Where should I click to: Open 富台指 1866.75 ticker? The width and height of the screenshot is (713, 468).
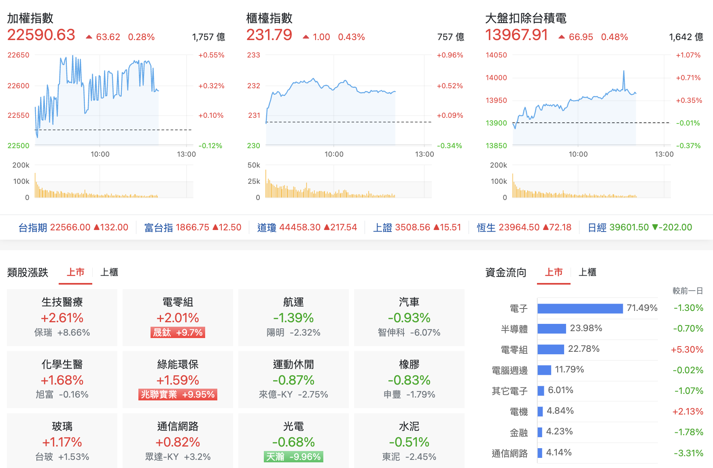193,228
